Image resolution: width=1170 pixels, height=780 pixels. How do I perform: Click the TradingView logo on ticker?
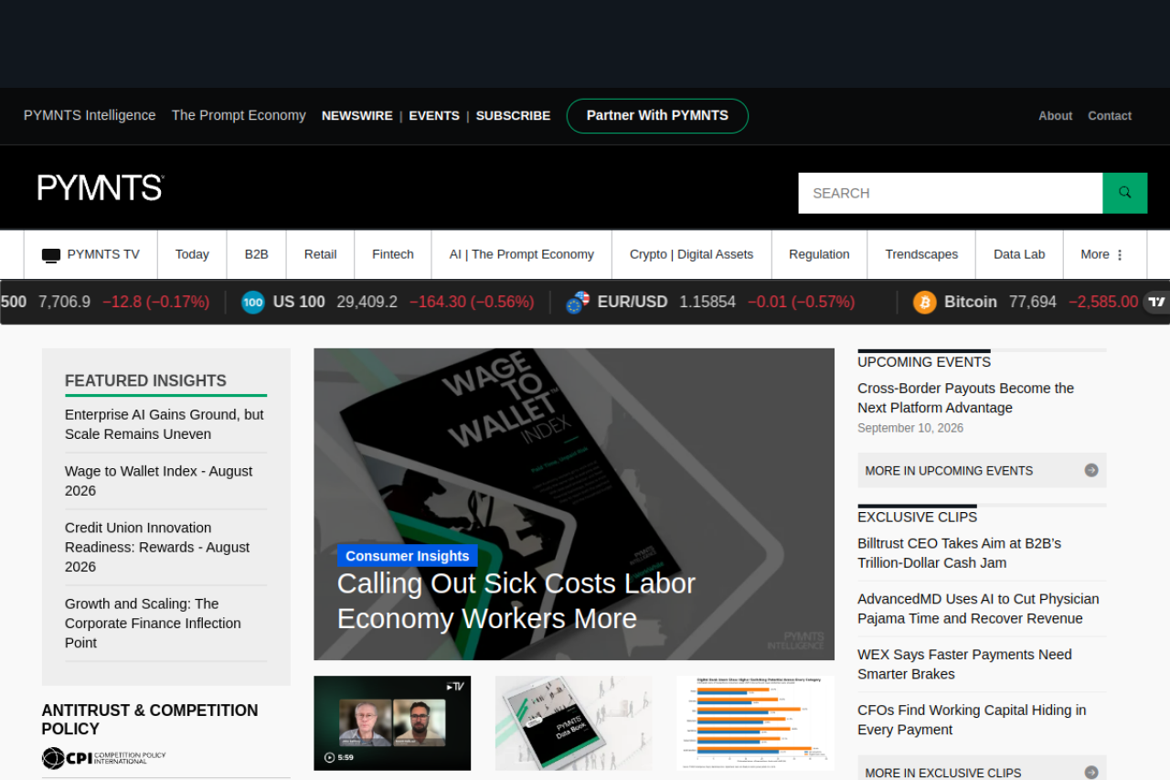coord(1157,302)
